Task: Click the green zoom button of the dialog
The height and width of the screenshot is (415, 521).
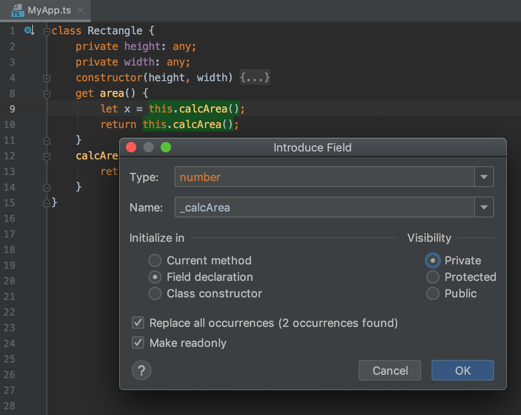Action: pos(166,148)
